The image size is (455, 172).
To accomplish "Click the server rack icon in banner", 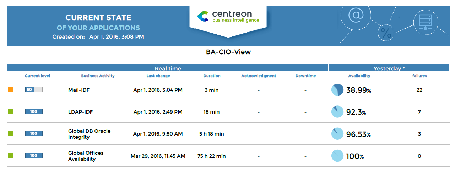I will [425, 20].
